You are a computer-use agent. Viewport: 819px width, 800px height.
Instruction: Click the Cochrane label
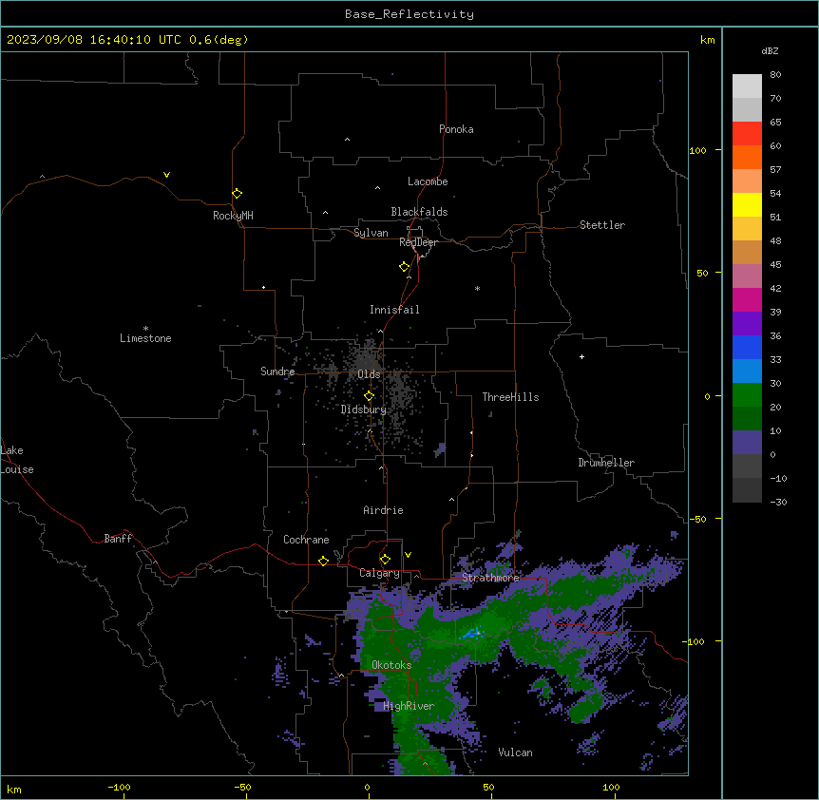click(306, 540)
